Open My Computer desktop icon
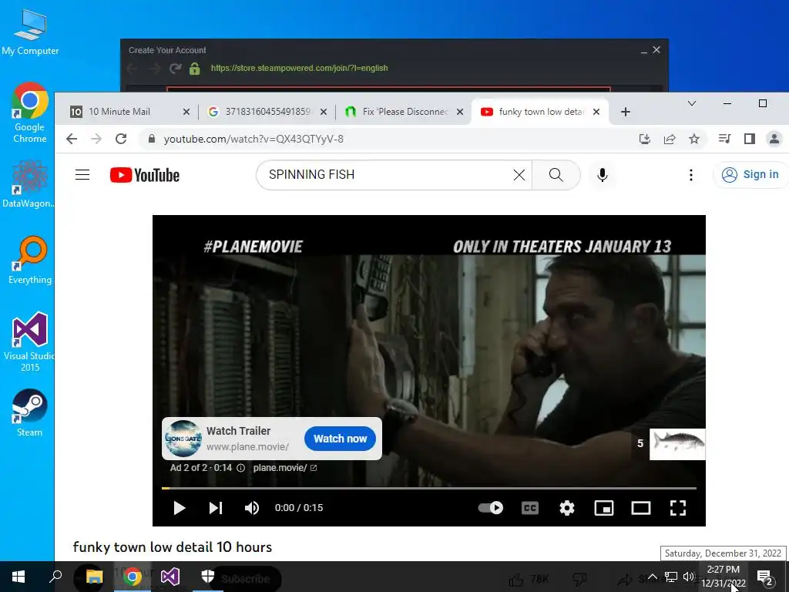This screenshot has height=592, width=789. [30, 32]
